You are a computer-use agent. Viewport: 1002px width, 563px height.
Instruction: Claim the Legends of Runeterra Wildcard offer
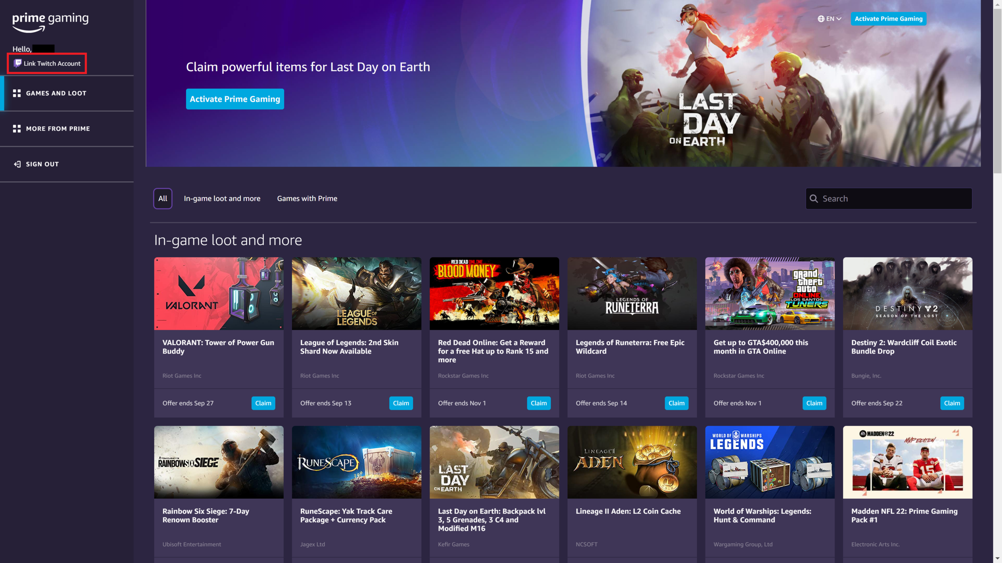(x=677, y=403)
